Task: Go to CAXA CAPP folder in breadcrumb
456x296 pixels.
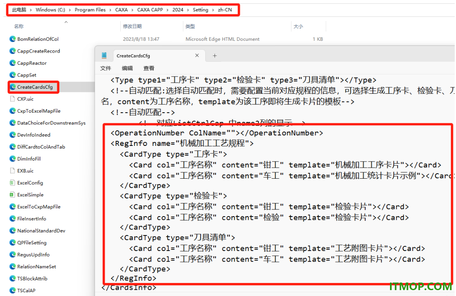Action: 150,10
